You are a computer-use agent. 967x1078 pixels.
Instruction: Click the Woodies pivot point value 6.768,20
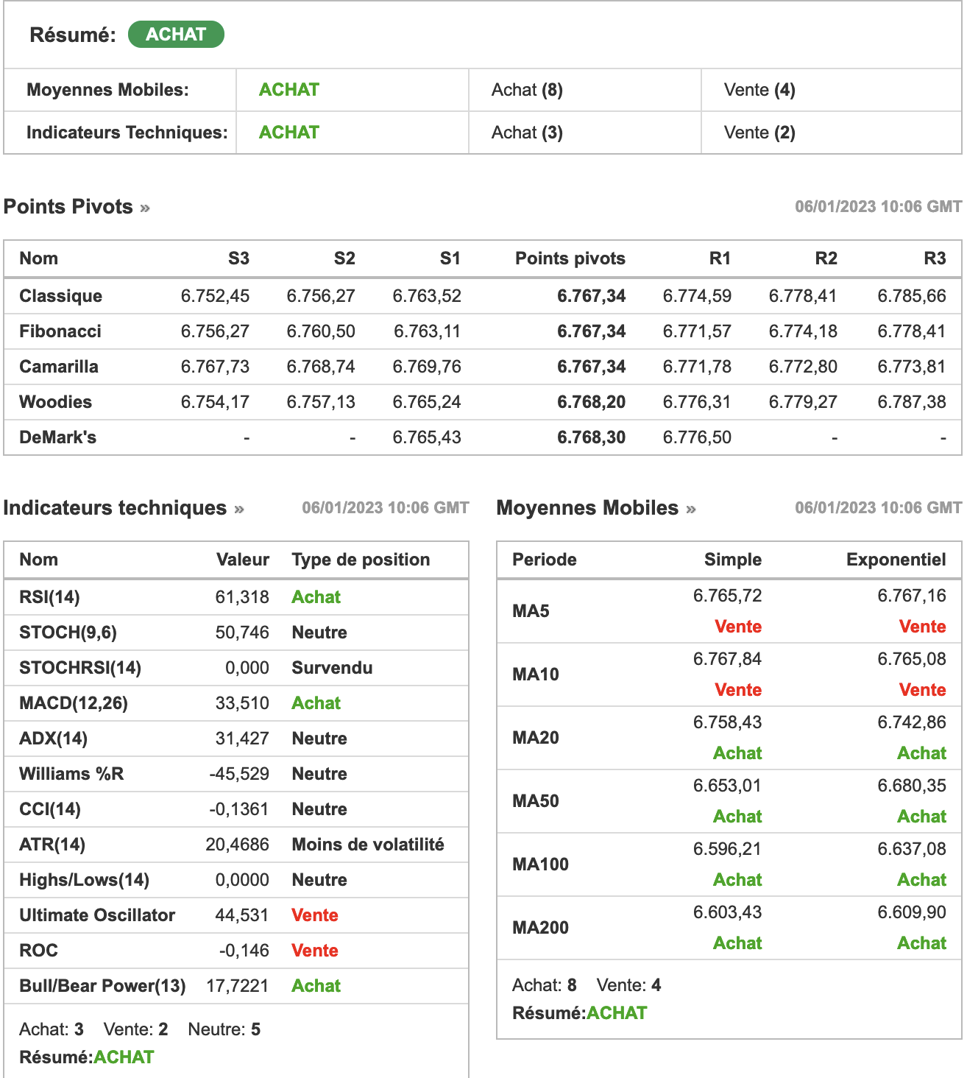coord(591,402)
